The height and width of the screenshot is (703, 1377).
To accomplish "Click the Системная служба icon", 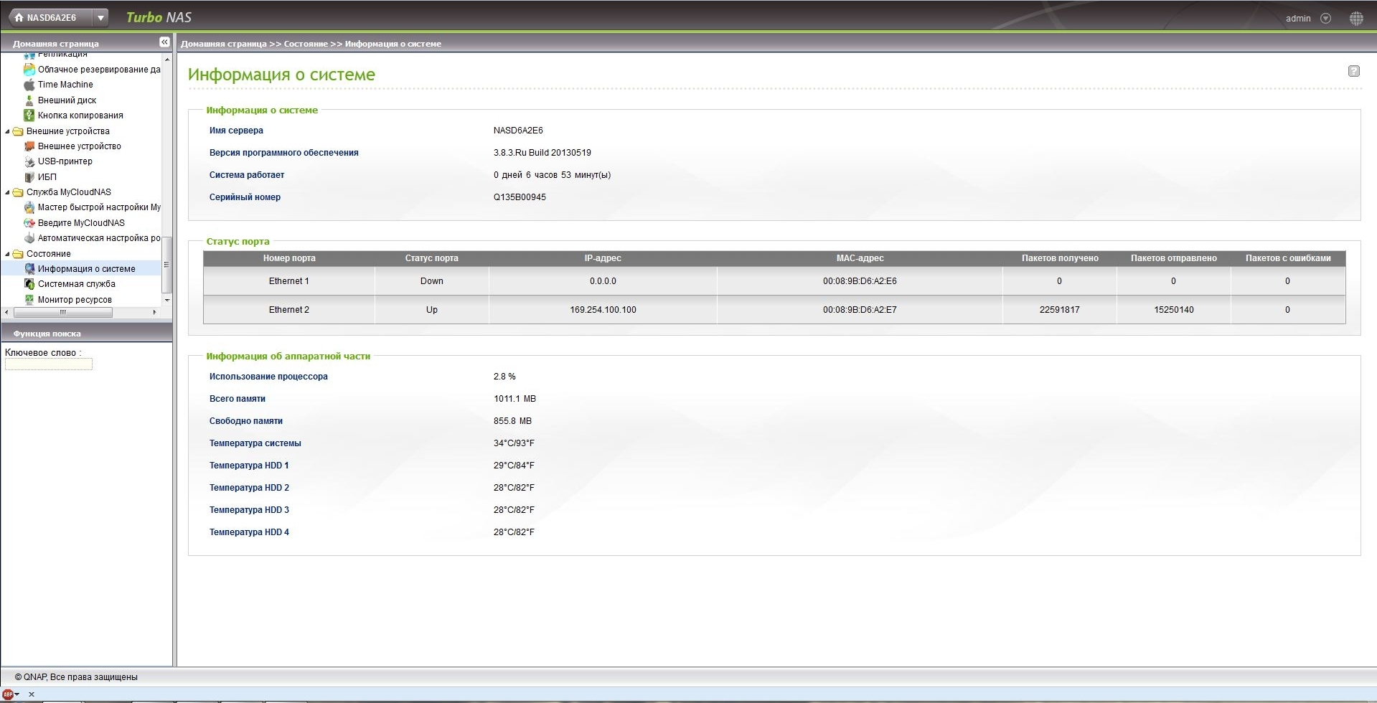I will click(x=29, y=284).
